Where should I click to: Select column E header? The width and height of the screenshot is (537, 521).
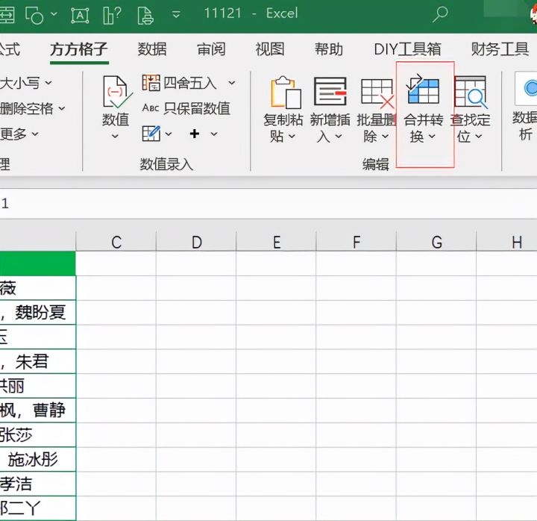tap(277, 242)
